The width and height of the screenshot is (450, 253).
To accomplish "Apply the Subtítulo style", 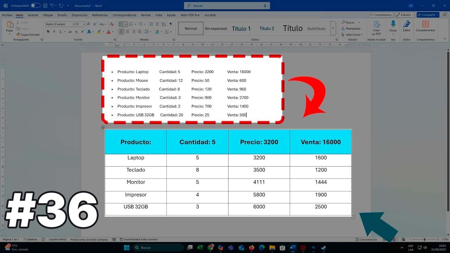I will (316, 28).
